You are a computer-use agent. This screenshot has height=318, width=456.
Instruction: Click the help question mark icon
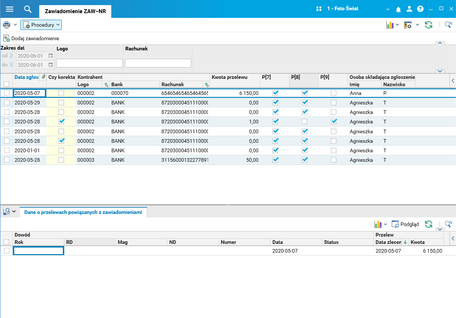(420, 9)
